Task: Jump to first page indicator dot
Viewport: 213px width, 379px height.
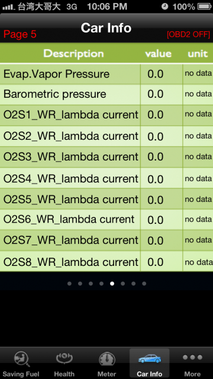Action: [x=70, y=284]
